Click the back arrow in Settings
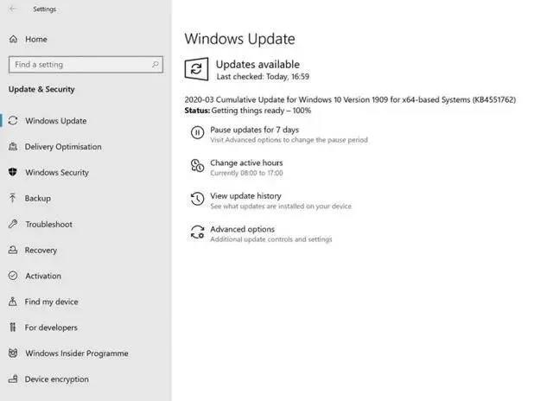 point(13,9)
